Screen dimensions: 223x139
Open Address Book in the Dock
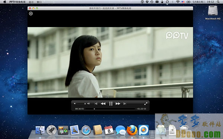pyautogui.click(x=97, y=130)
